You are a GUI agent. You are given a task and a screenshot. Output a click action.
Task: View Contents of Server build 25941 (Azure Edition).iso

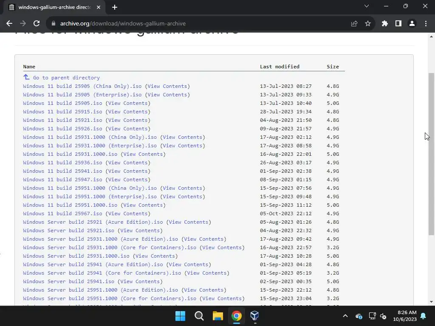click(189, 265)
